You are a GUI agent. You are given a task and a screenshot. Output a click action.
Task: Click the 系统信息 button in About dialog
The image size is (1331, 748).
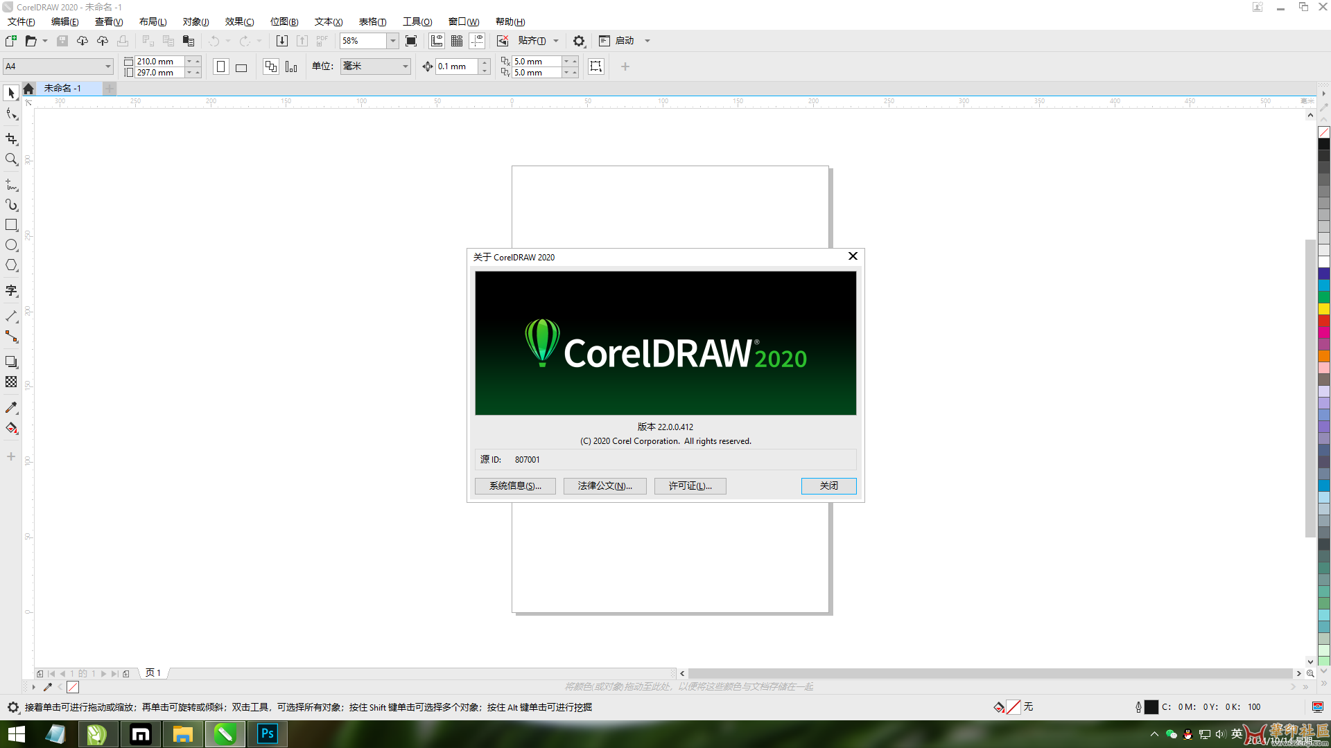(x=515, y=486)
